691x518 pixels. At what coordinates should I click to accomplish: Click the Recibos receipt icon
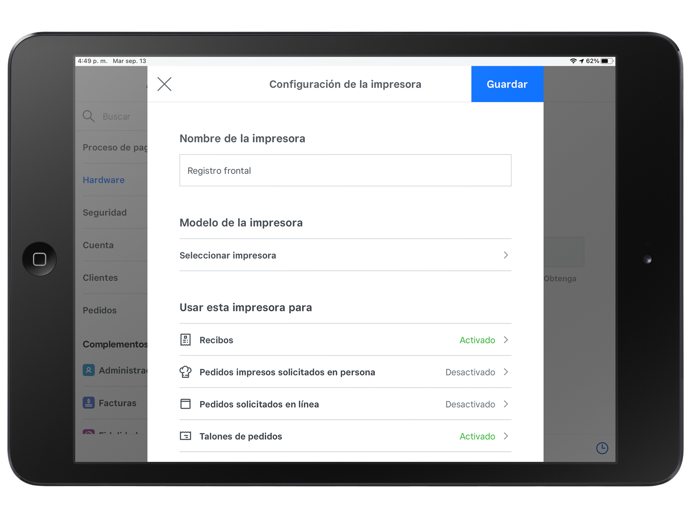[185, 340]
